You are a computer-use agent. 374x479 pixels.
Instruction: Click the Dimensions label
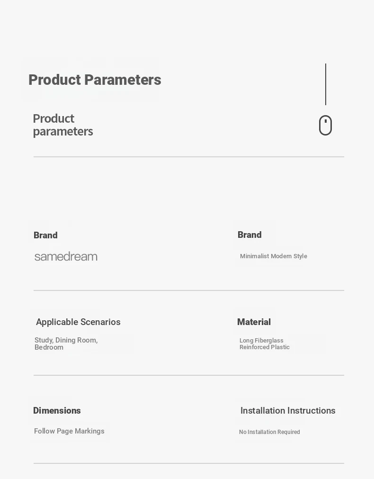coord(57,411)
